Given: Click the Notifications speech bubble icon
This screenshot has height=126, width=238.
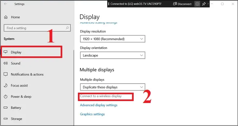Looking at the screenshot, I should (6, 74).
